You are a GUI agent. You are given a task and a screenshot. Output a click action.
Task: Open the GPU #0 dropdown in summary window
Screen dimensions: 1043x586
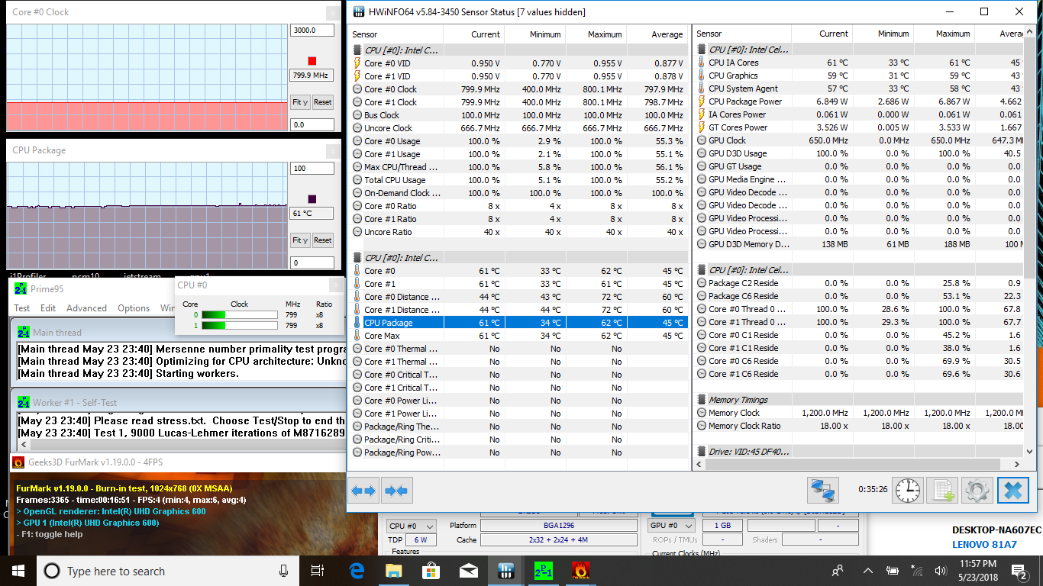(672, 526)
